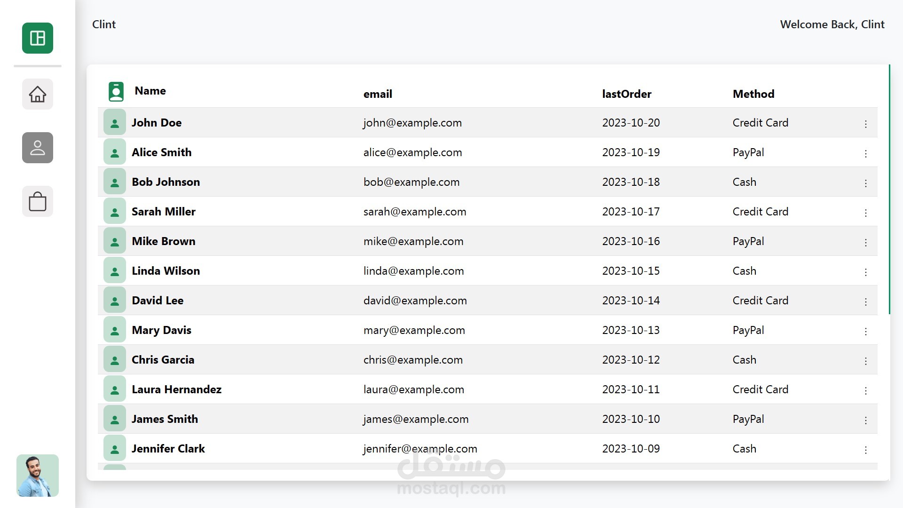
Task: Click the lastOrder column header
Action: [x=626, y=94]
